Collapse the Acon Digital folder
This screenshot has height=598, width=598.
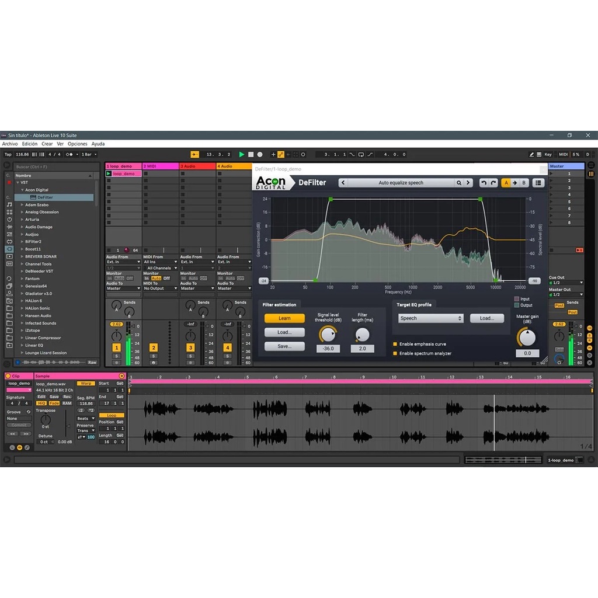click(22, 190)
